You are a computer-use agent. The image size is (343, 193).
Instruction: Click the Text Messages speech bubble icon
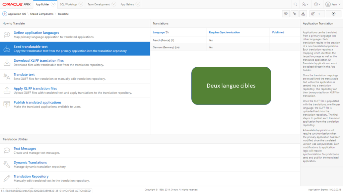click(7, 150)
